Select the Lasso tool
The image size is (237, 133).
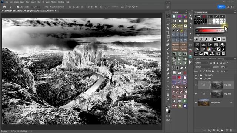click(x=168, y=24)
